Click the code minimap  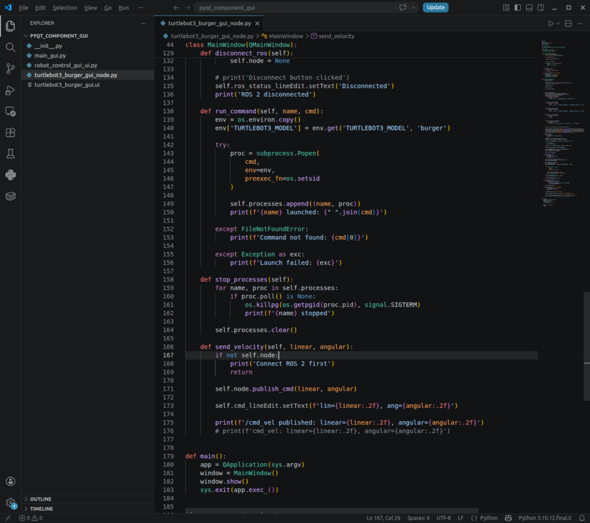tap(562, 124)
